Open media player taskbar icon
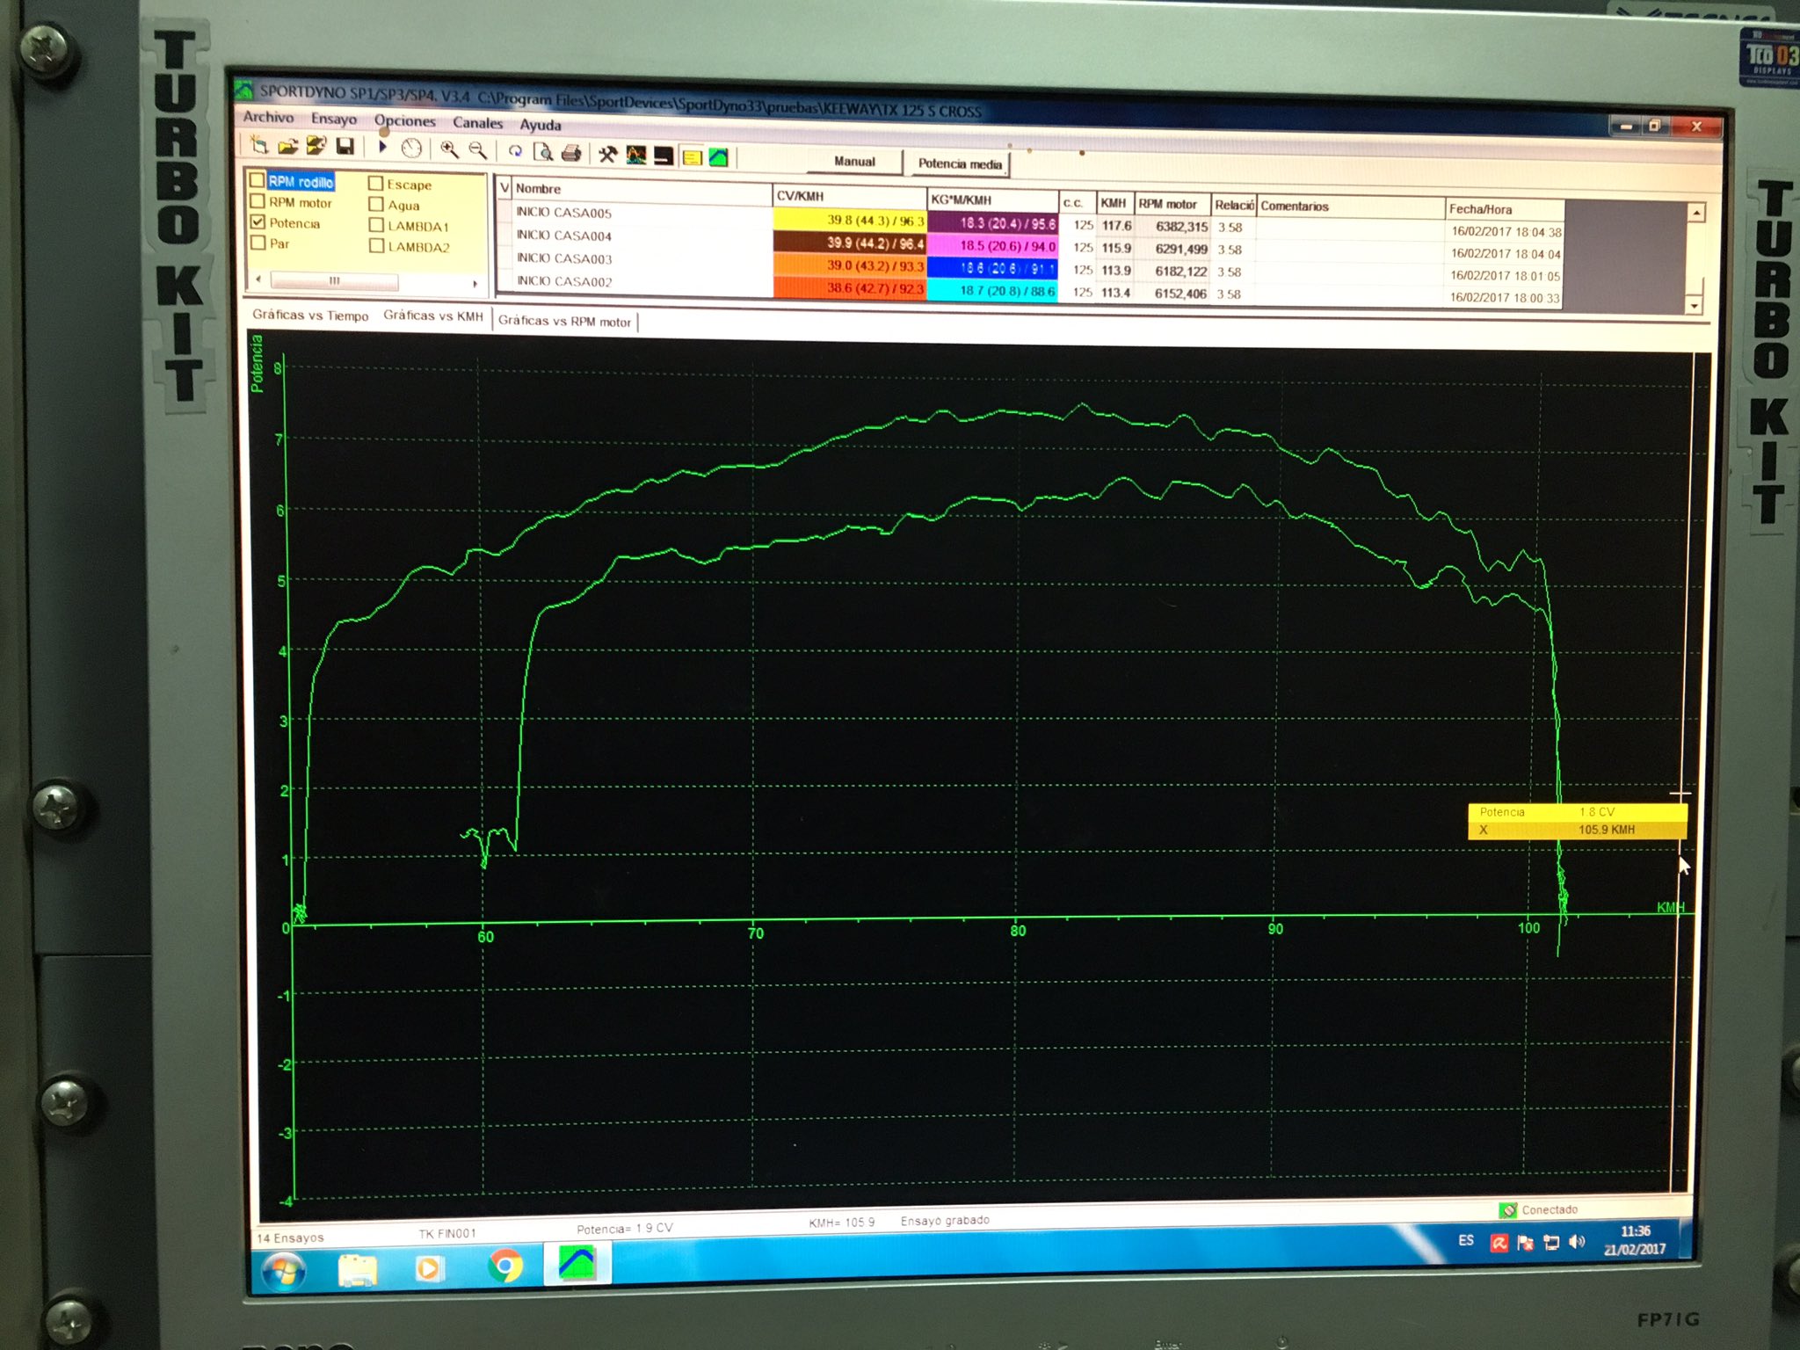 [430, 1267]
